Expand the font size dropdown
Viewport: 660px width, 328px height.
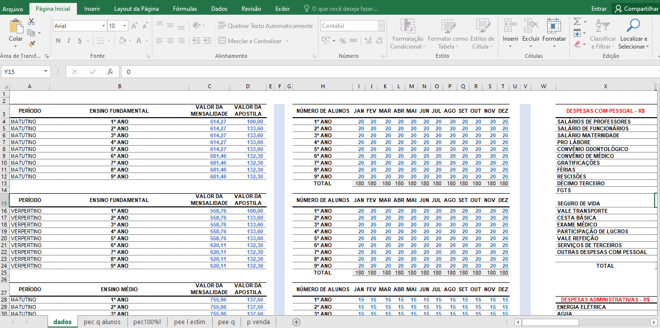(x=125, y=26)
